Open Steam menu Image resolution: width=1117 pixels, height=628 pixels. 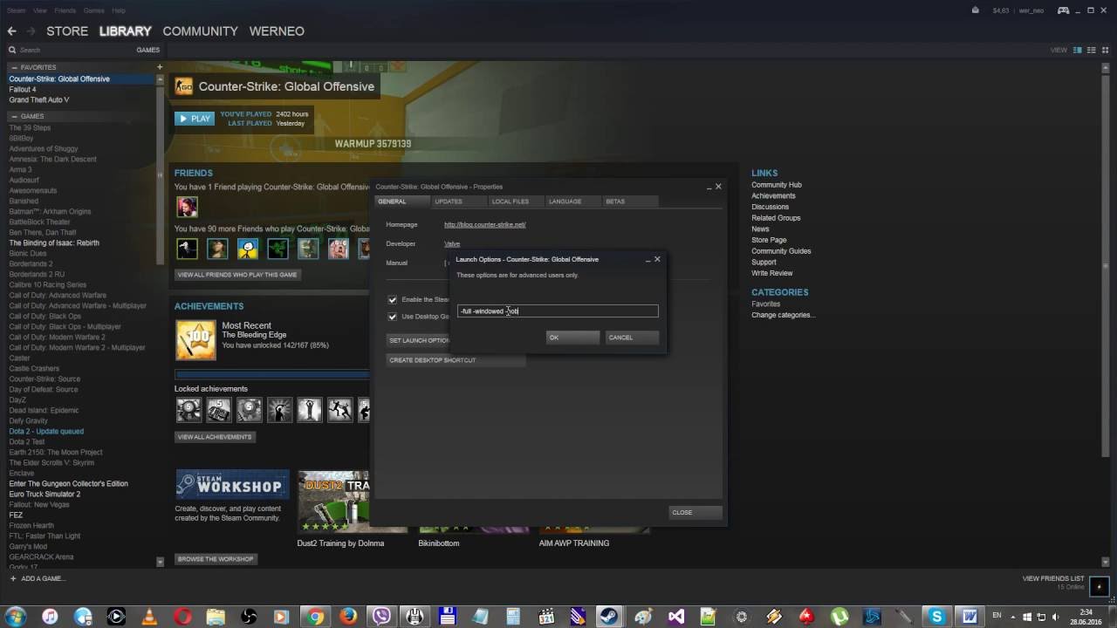(16, 10)
